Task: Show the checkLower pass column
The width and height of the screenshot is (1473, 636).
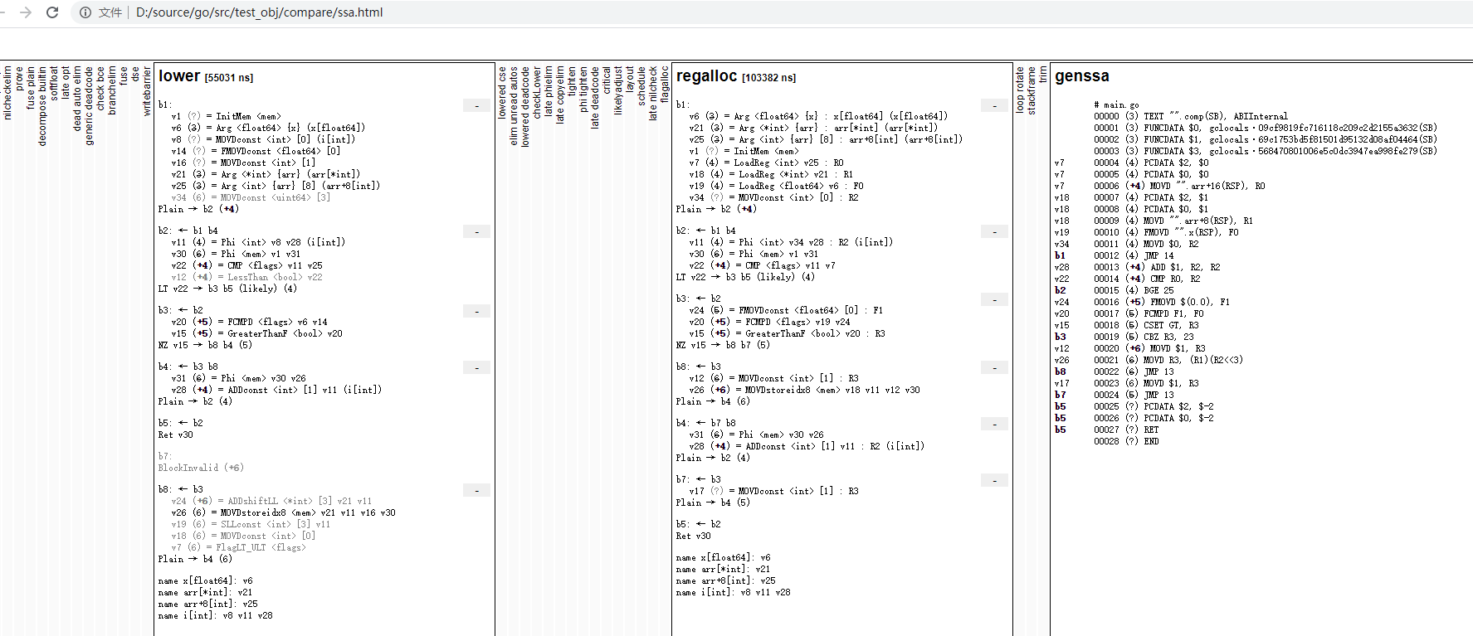Action: [537, 91]
